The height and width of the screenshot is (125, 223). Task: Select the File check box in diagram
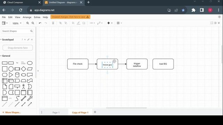78,64
